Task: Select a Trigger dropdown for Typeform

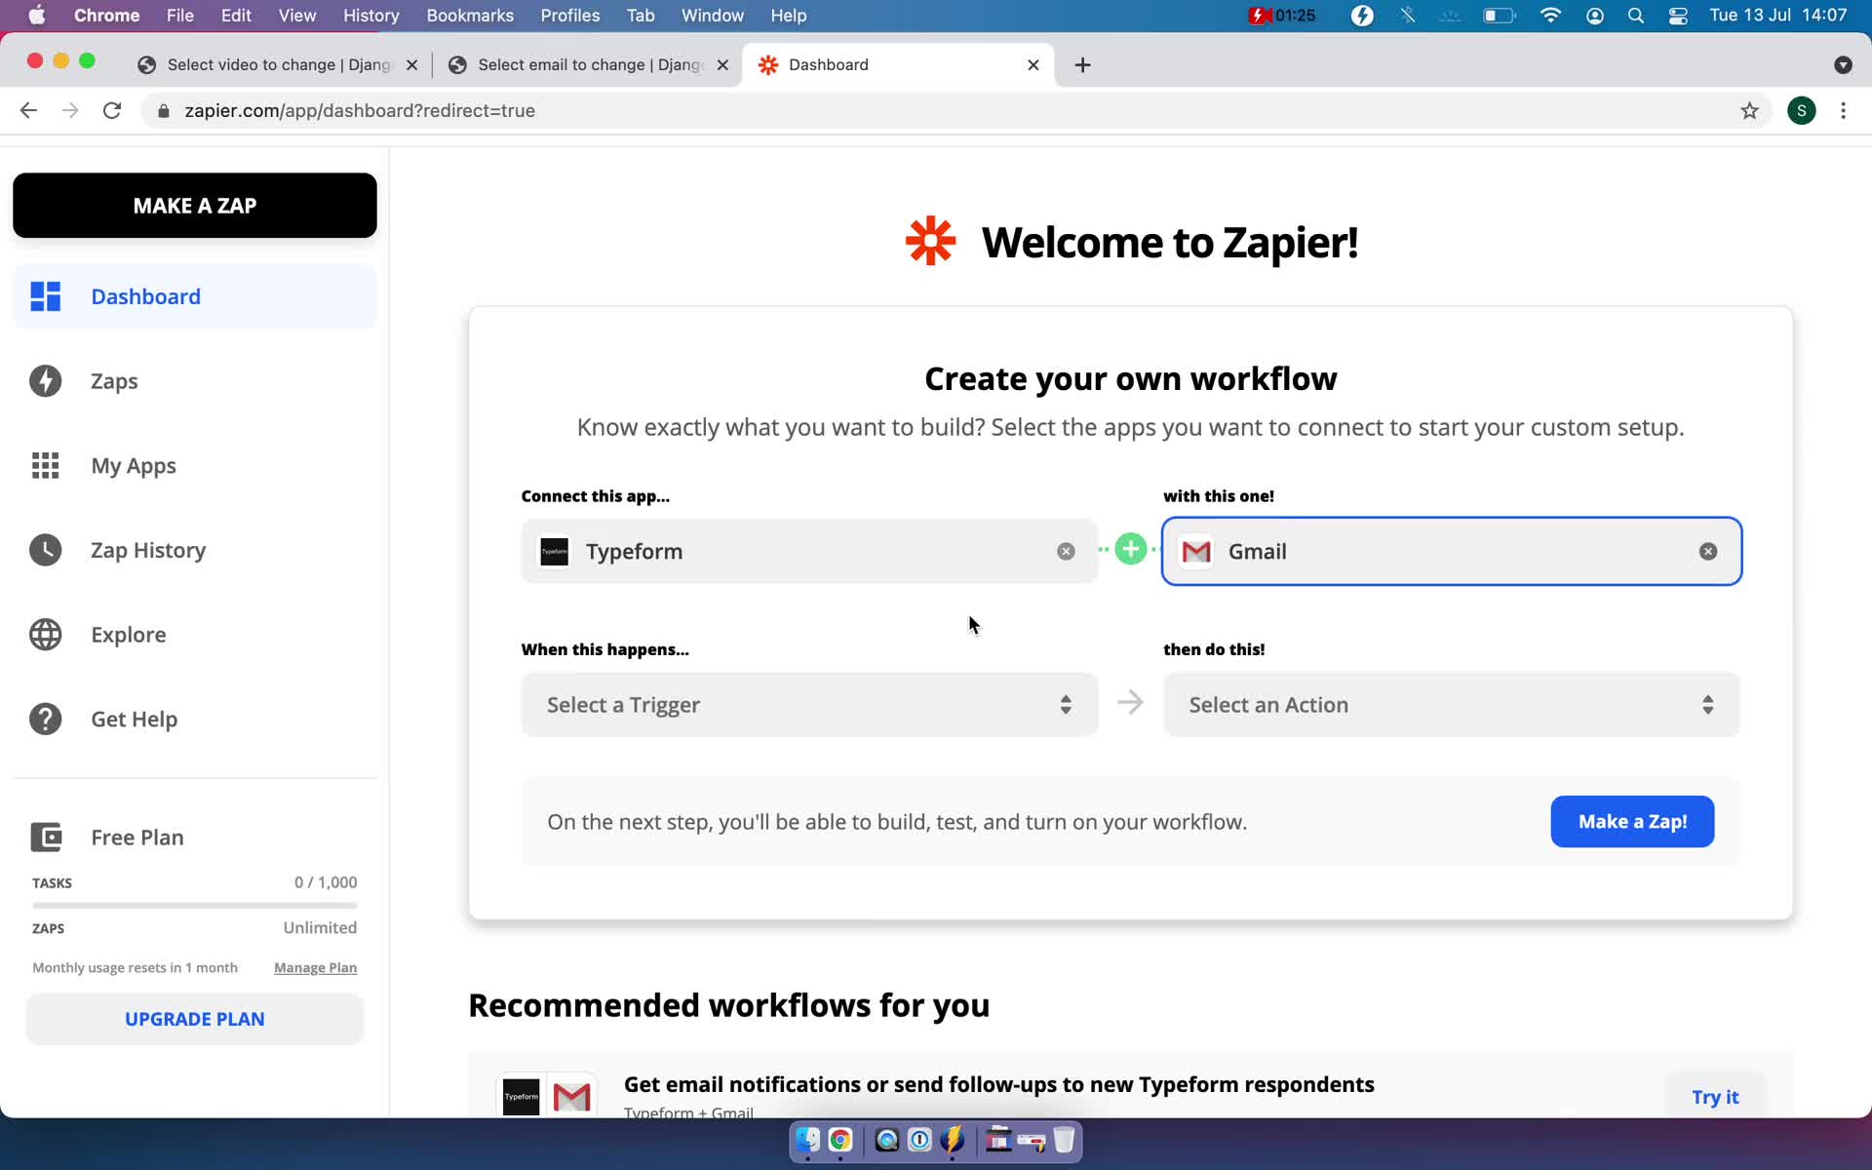Action: point(808,704)
